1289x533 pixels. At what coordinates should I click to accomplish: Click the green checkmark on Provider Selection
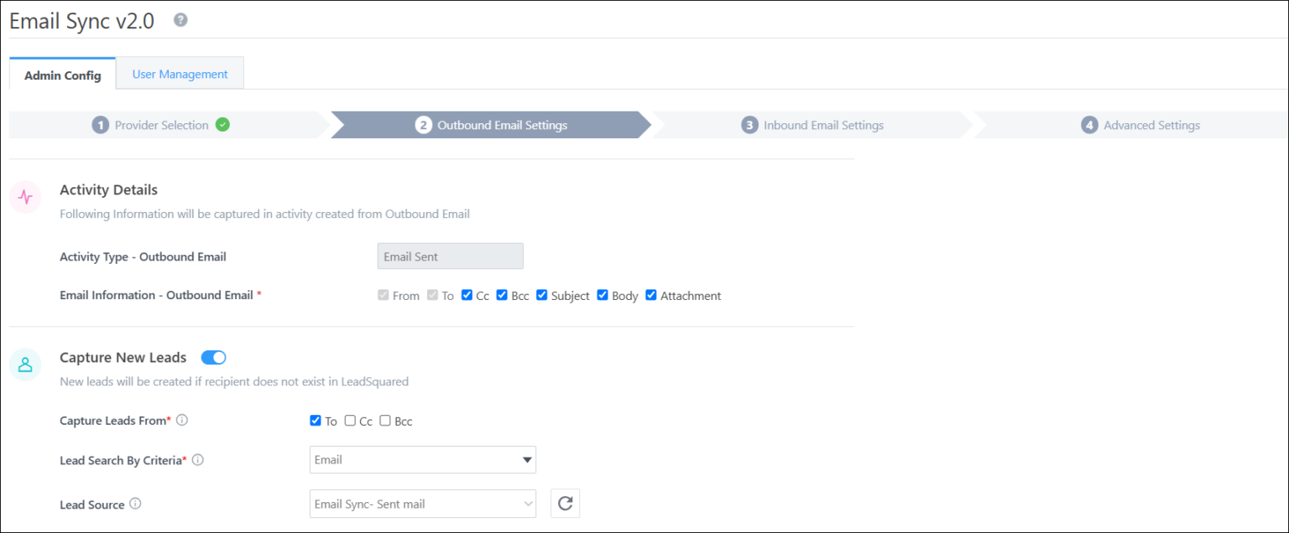pos(222,125)
